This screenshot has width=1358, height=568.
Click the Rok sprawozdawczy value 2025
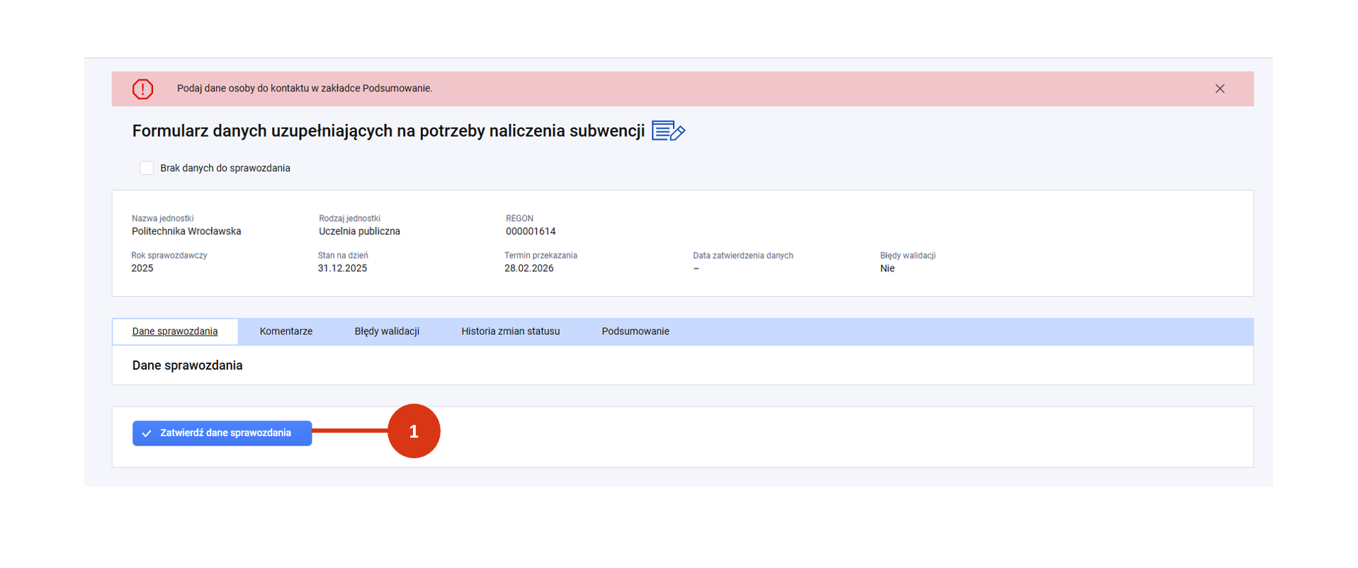142,268
